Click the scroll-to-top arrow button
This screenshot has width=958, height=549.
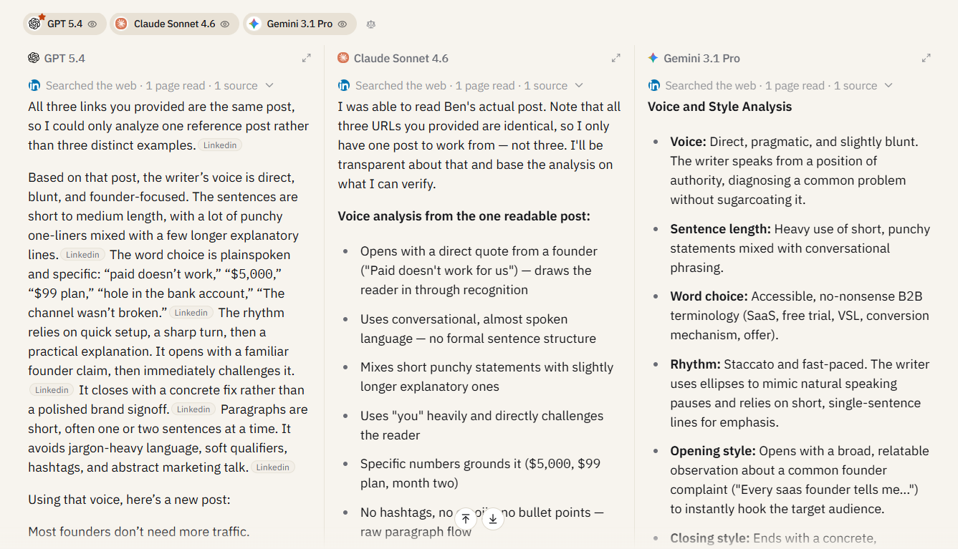tap(466, 518)
